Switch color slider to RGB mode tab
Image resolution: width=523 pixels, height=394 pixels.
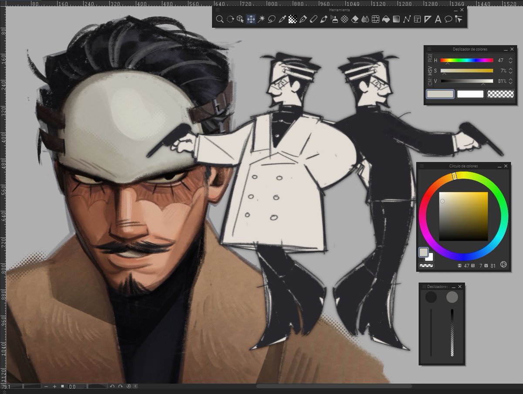pyautogui.click(x=430, y=58)
